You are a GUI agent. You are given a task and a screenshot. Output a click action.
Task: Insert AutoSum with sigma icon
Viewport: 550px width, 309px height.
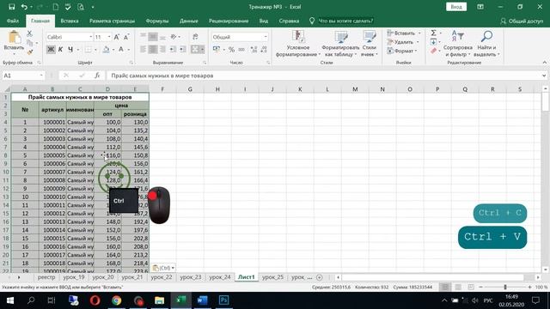click(x=434, y=33)
